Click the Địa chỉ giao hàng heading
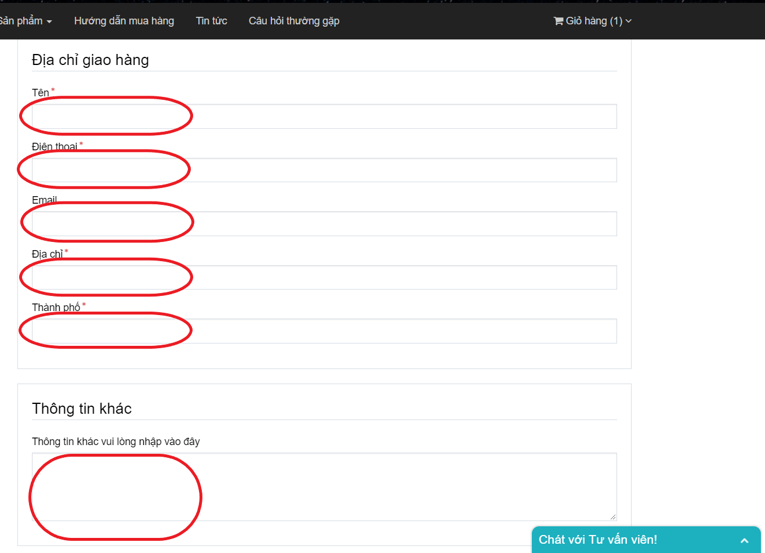This screenshot has height=553, width=765. (x=90, y=60)
